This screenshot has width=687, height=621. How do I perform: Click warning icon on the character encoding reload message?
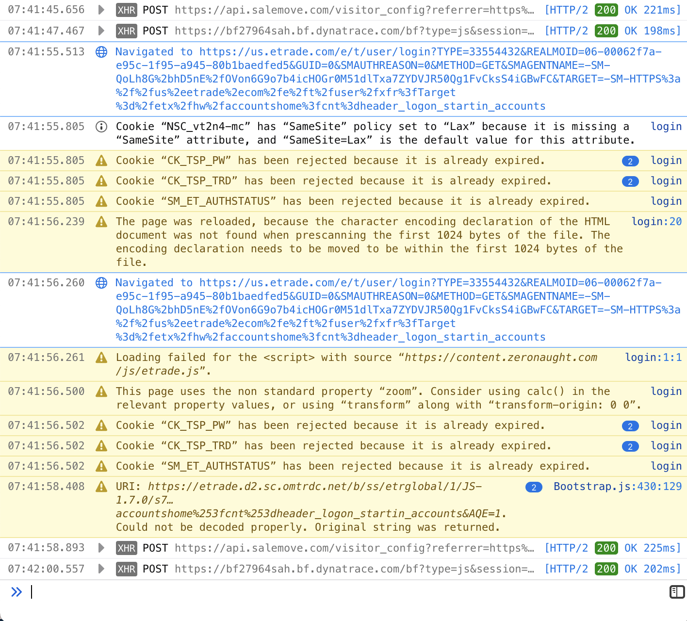pyautogui.click(x=101, y=222)
